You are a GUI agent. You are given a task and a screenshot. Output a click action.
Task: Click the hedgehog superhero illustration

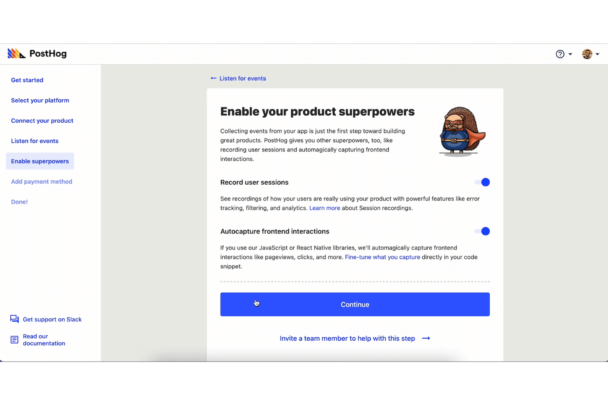pos(462,132)
